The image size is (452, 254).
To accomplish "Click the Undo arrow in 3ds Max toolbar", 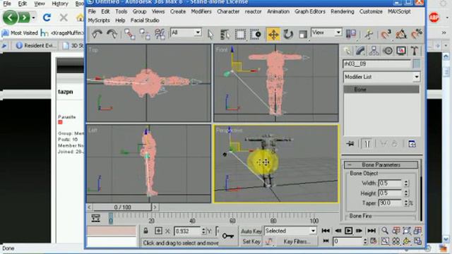I will click(x=97, y=35).
